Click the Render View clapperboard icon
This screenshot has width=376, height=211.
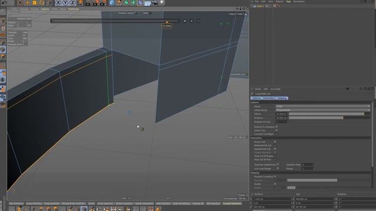(88, 2)
